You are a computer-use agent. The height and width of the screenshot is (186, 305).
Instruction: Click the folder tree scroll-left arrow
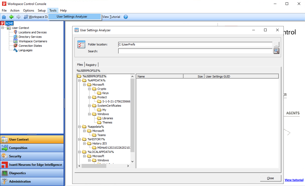79,166
